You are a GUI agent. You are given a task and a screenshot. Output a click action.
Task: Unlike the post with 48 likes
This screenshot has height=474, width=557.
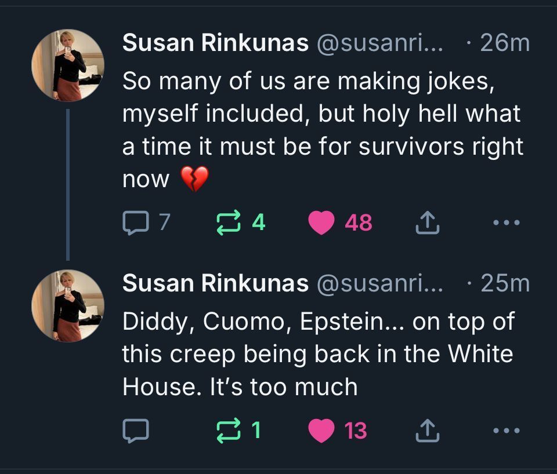[x=321, y=223]
